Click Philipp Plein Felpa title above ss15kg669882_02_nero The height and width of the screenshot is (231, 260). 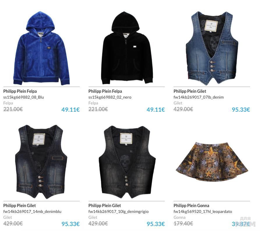click(105, 91)
